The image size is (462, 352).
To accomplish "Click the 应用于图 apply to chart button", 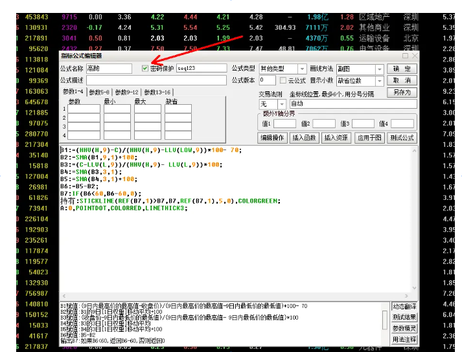I will tap(369, 138).
